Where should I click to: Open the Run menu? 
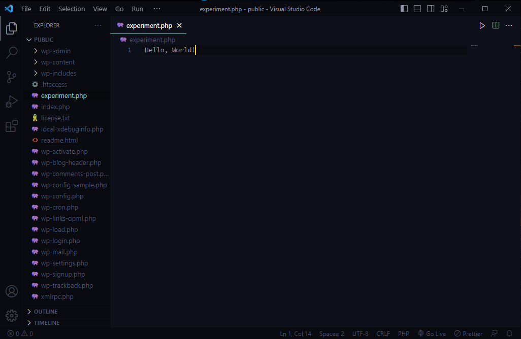coord(137,9)
